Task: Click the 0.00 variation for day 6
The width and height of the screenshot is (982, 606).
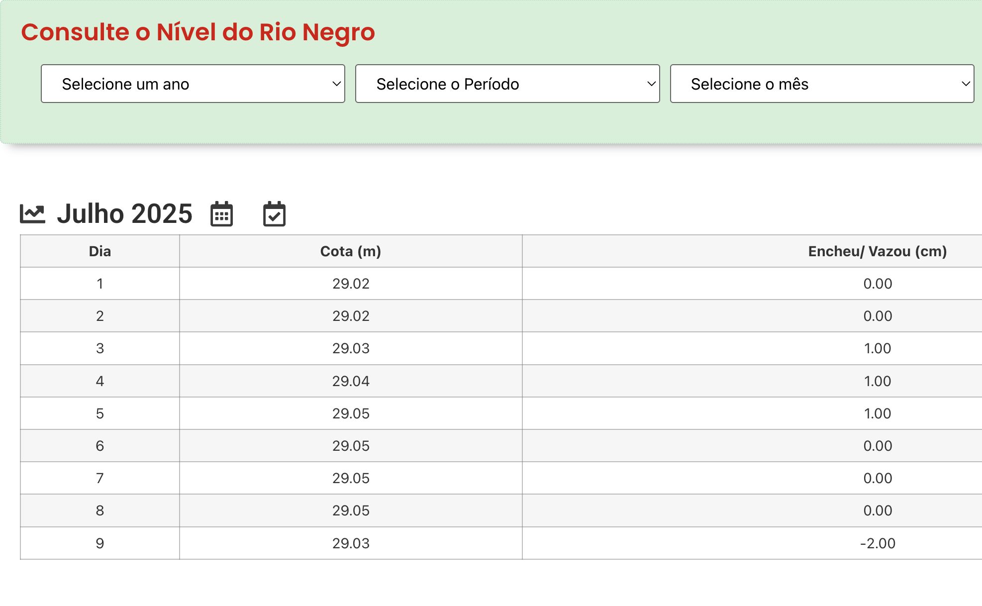Action: tap(878, 446)
